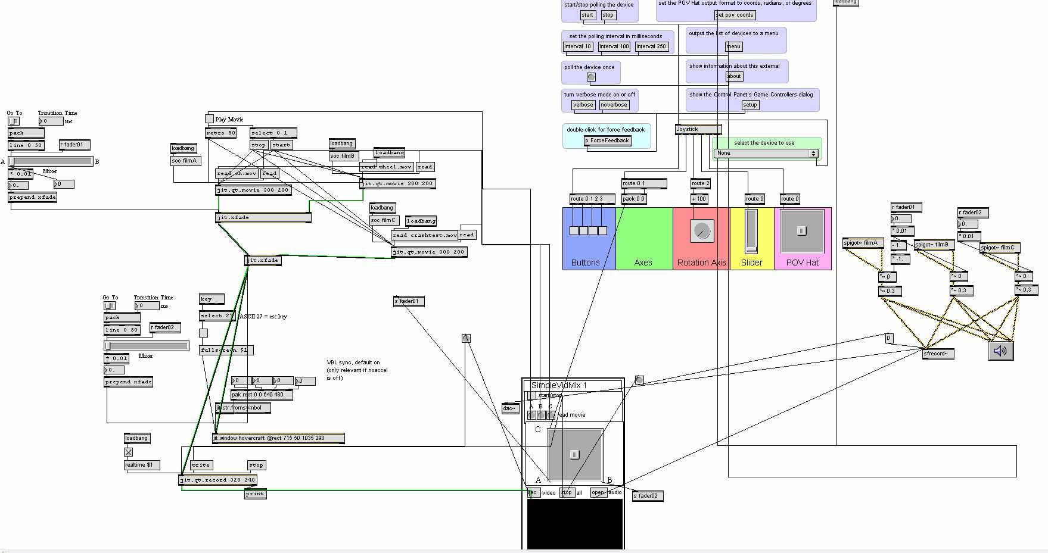1048x553 pixels.
Task: Click the speaker audio output icon
Action: point(1000,351)
